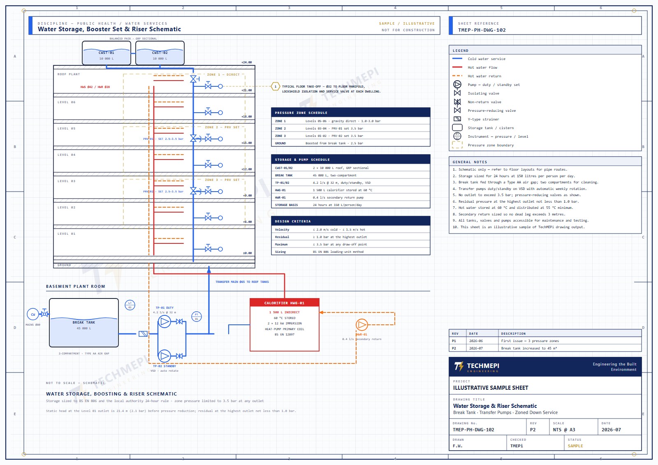
Task: Click the non-return valve after TP-01 pump
Action: point(179,322)
